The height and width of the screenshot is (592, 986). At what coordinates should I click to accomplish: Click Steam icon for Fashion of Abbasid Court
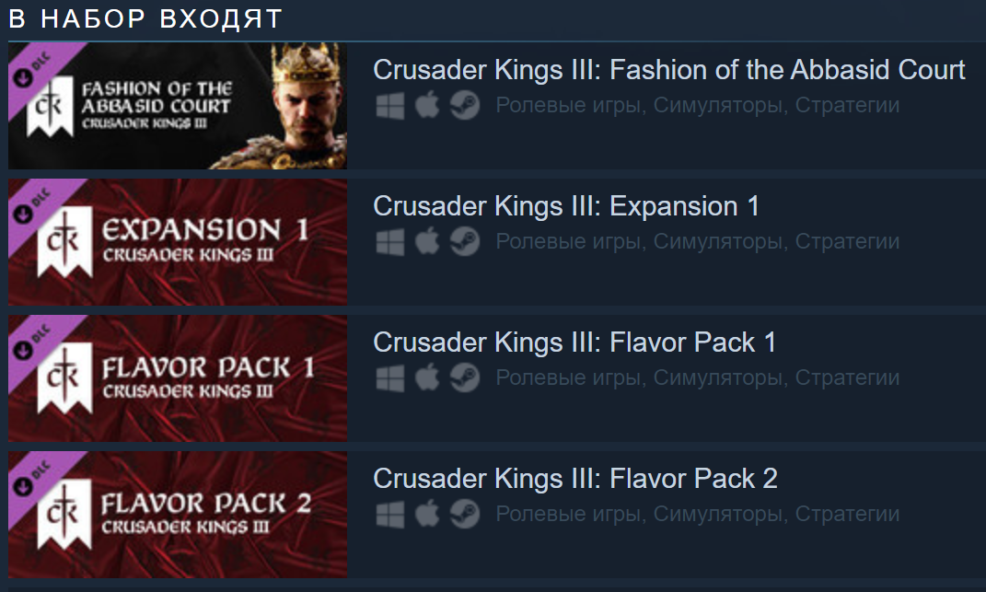(x=465, y=106)
